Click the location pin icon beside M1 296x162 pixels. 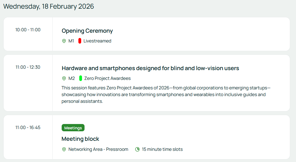click(x=64, y=41)
